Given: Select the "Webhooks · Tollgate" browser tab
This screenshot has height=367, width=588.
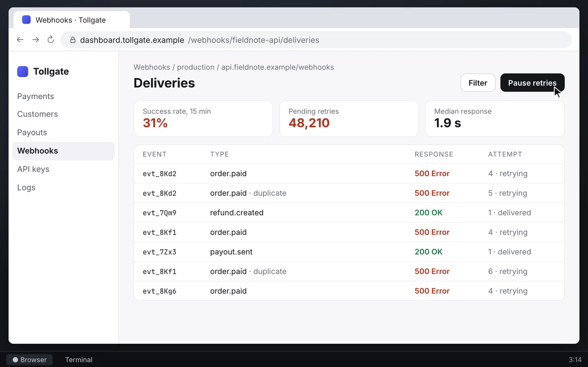Looking at the screenshot, I should [x=71, y=20].
